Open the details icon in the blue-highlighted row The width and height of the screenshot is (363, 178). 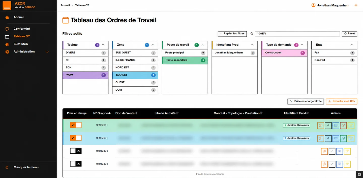click(x=336, y=138)
